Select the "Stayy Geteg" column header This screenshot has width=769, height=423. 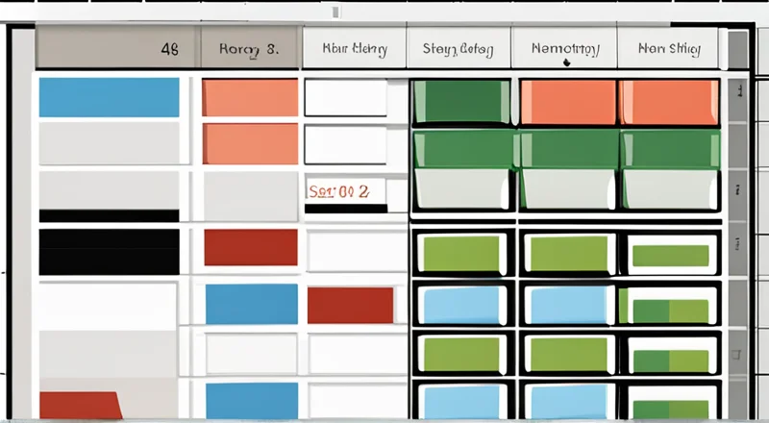coord(458,48)
